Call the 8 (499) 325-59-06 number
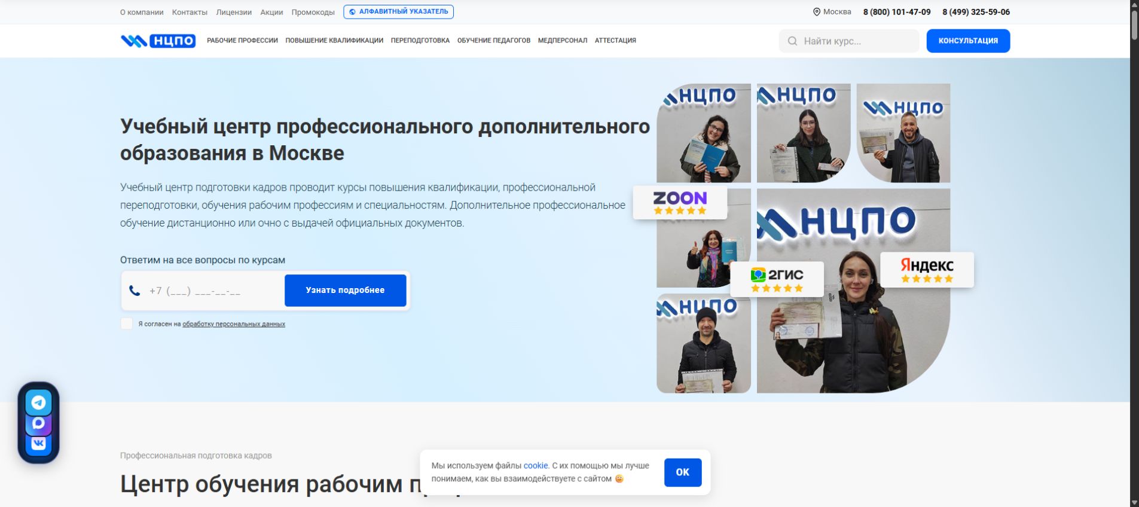This screenshot has width=1139, height=507. click(x=976, y=12)
